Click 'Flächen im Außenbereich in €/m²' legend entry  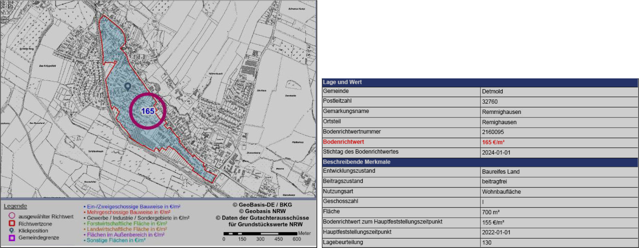point(124,235)
